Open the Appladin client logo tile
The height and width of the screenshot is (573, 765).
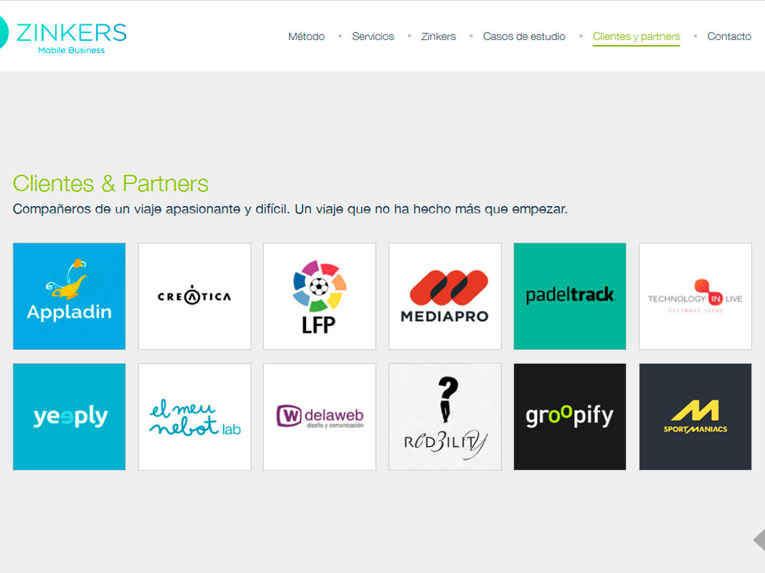point(70,297)
